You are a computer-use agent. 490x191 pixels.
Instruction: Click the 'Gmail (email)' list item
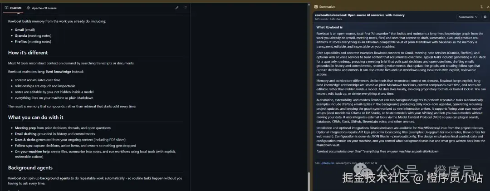24,29
